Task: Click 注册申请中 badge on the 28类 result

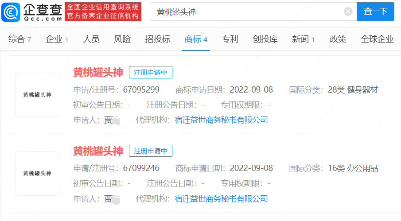Action: click(151, 72)
